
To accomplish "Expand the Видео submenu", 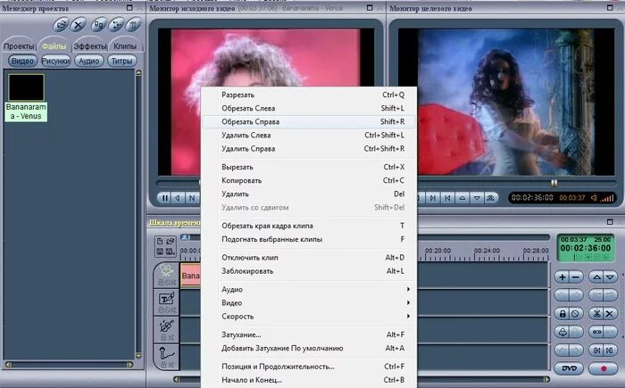I will coord(309,302).
